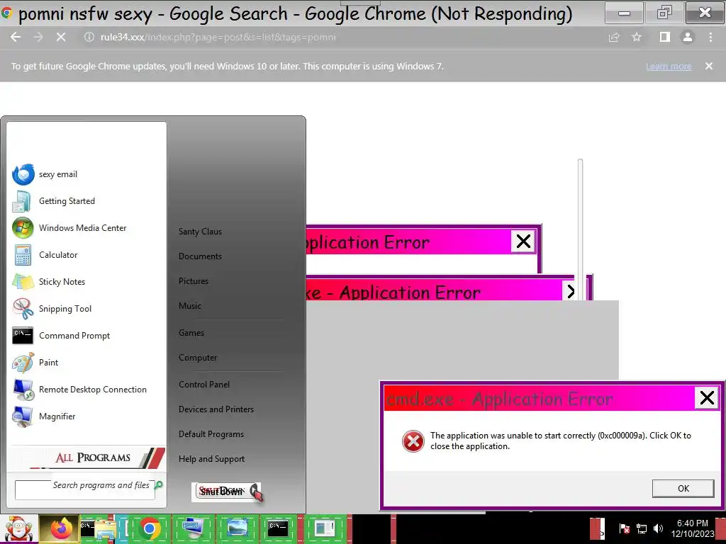The image size is (726, 544).
Task: Open Santy Claus user folder
Action: pos(200,232)
